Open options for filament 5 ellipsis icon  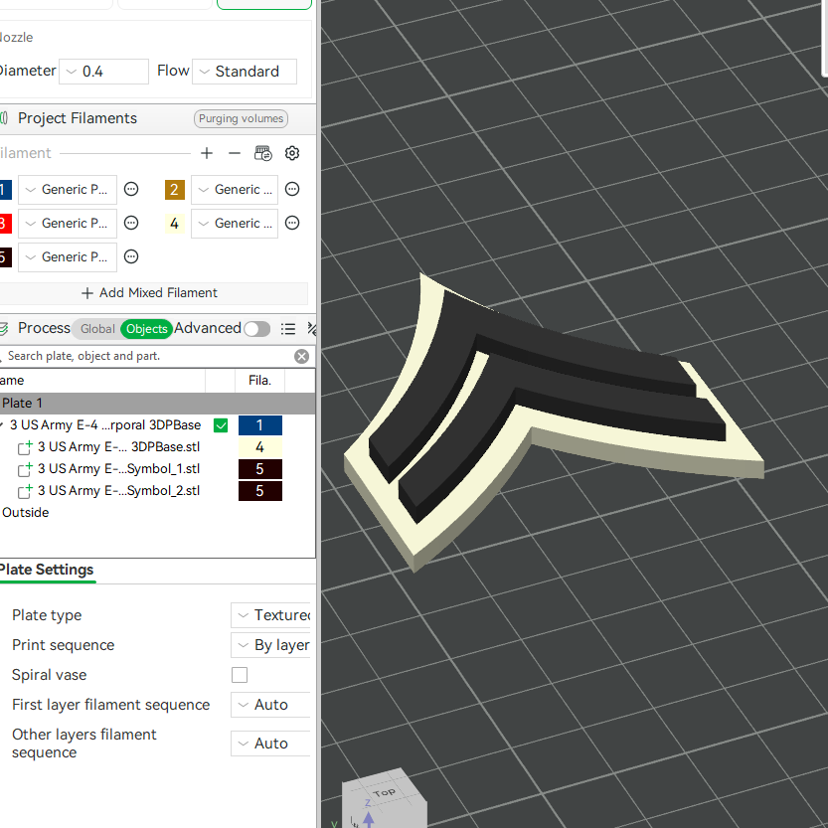tap(131, 256)
